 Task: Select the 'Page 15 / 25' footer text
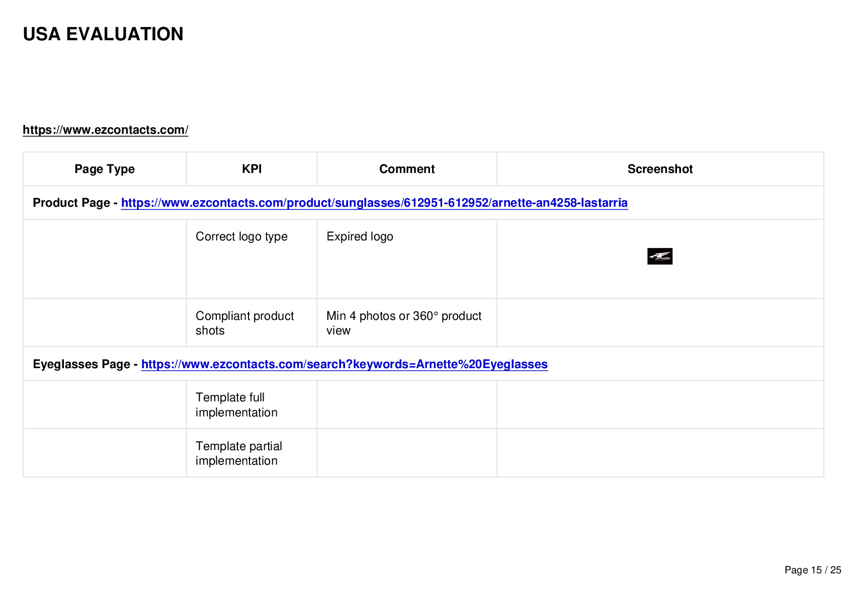[813, 570]
